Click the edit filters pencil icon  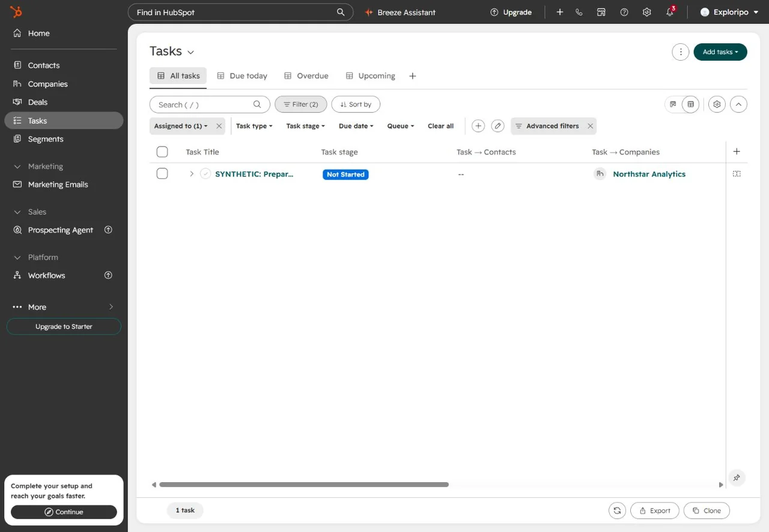[x=497, y=126]
